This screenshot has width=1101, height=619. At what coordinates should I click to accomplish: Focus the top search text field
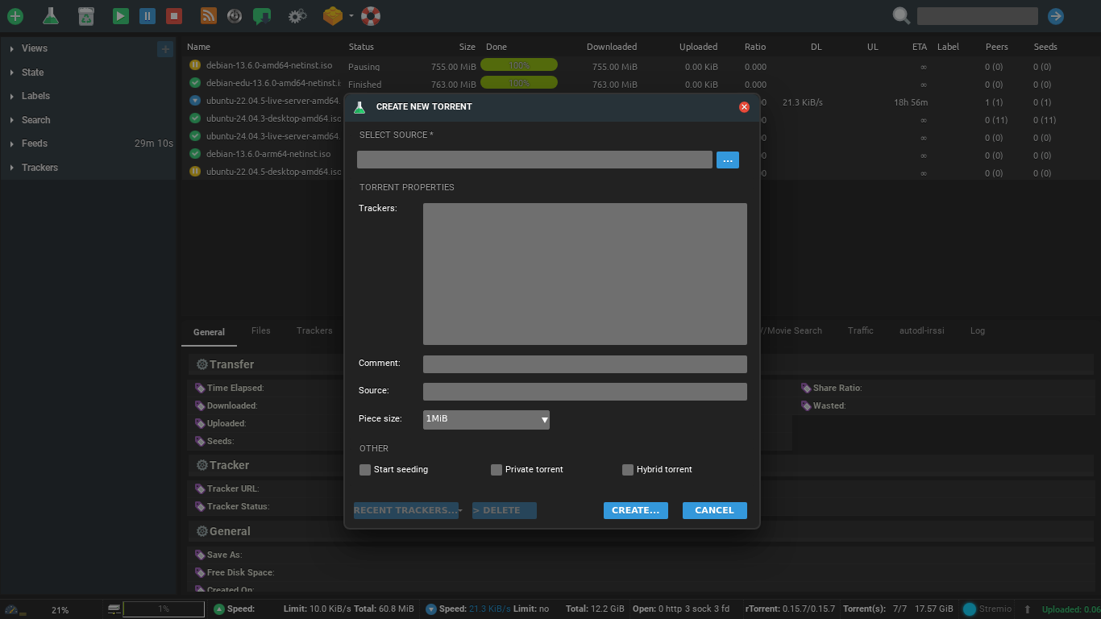(977, 16)
